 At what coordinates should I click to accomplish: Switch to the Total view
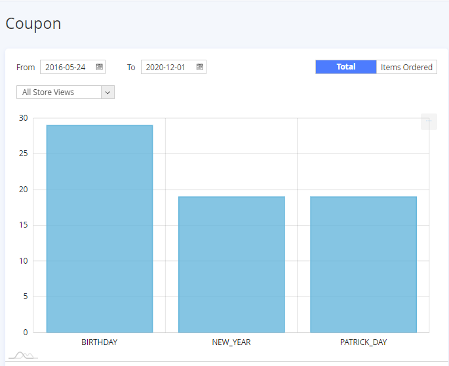346,67
